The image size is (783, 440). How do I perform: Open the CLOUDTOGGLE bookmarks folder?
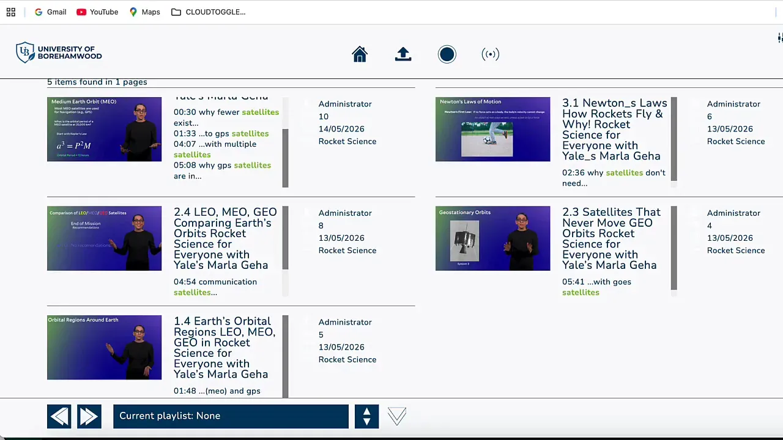click(x=209, y=12)
